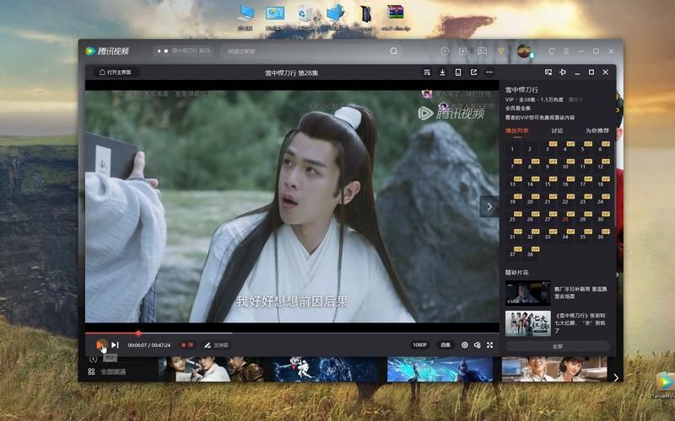Switch to the 为你推荐 recommendations tab
Image resolution: width=675 pixels, height=421 pixels.
[x=597, y=131]
